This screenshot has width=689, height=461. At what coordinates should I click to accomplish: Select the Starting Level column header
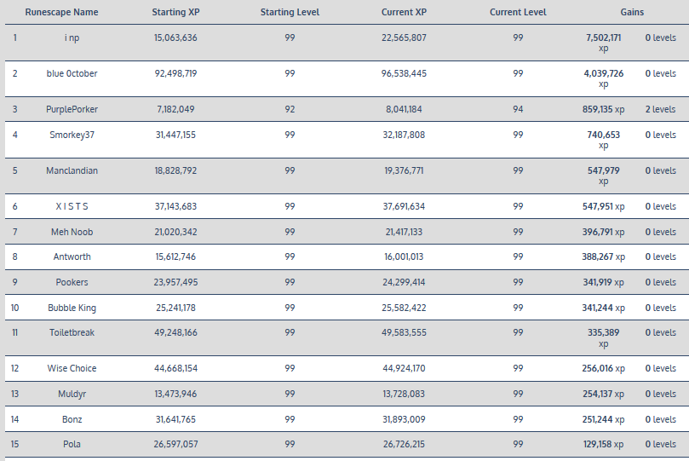pos(290,13)
